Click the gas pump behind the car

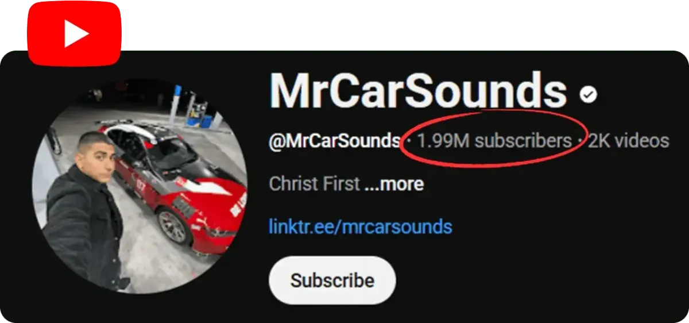[198, 112]
